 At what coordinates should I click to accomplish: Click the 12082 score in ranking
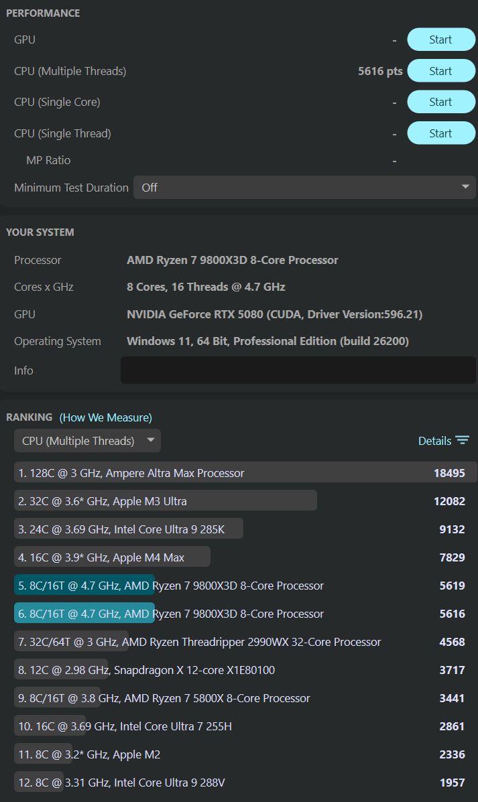pyautogui.click(x=449, y=500)
